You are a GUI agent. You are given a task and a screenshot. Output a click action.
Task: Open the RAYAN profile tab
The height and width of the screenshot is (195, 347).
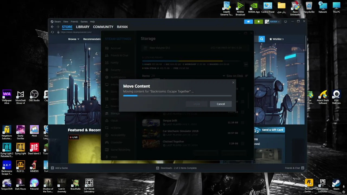pyautogui.click(x=122, y=27)
